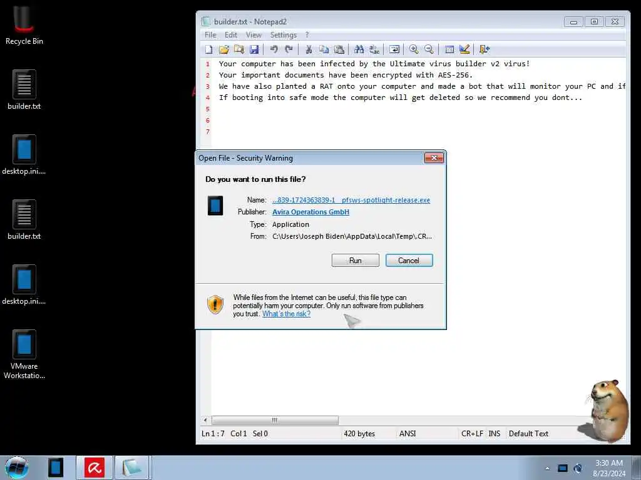Select the Recycle Bin desktop icon
Viewport: 641px width, 480px height.
click(x=24, y=25)
